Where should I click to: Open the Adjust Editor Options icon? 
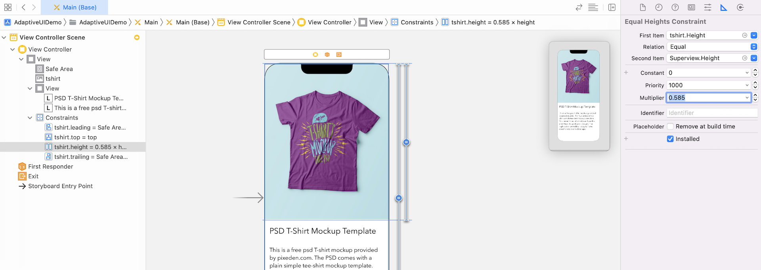tap(593, 8)
